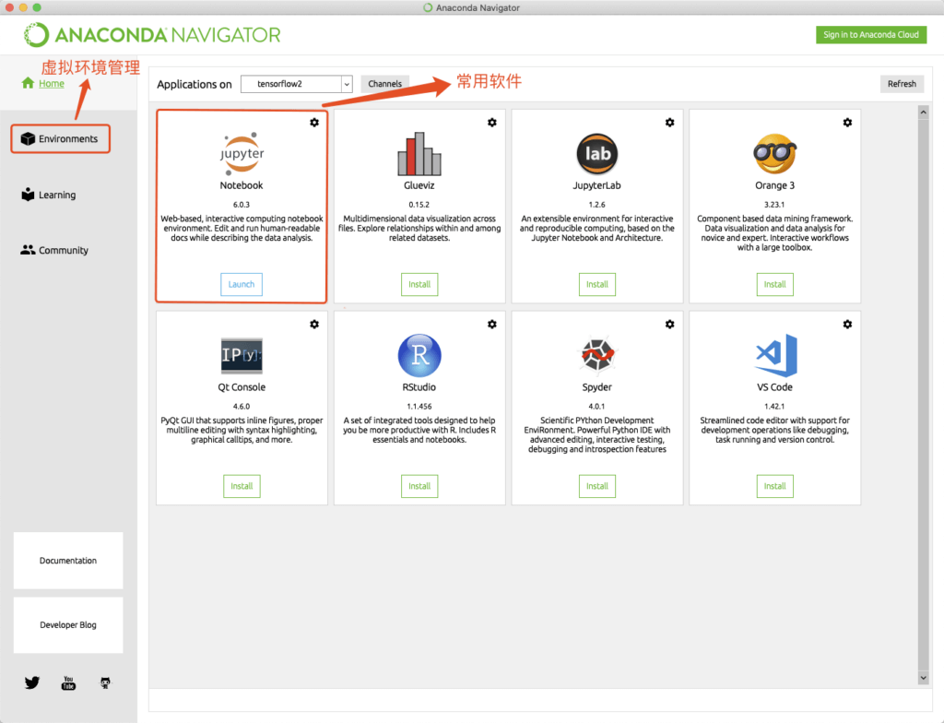The width and height of the screenshot is (944, 723).
Task: Switch to the Learning tab
Action: coord(49,195)
